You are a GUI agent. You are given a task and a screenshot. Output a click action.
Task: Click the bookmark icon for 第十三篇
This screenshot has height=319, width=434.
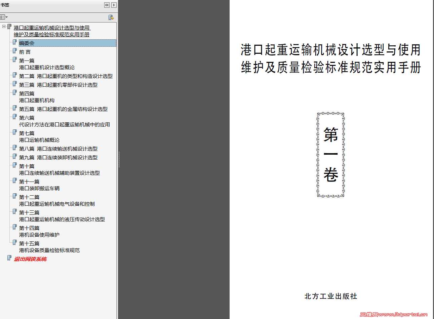click(15, 211)
